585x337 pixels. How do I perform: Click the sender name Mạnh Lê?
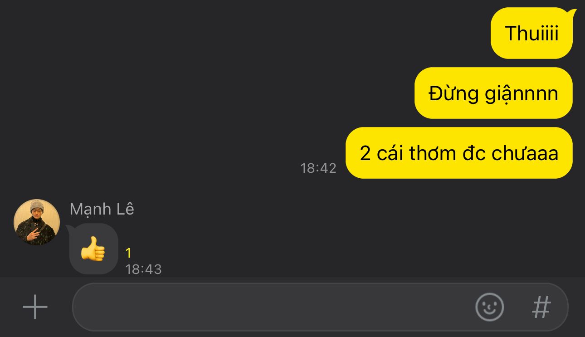(x=102, y=209)
